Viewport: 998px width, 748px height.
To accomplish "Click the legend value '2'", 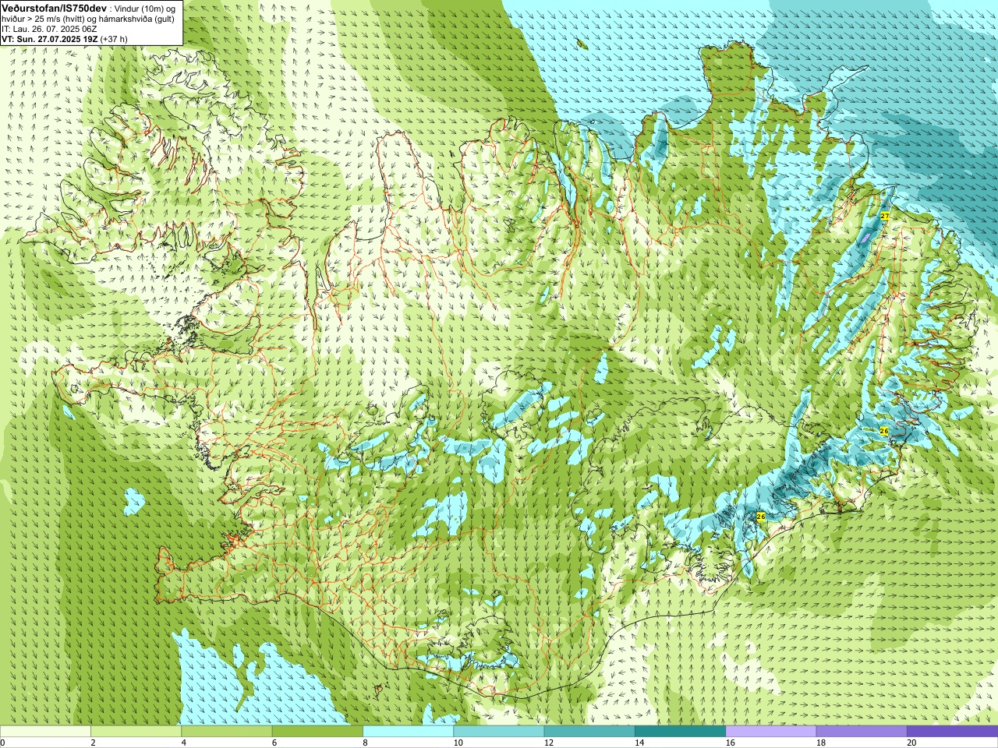I will [x=93, y=743].
